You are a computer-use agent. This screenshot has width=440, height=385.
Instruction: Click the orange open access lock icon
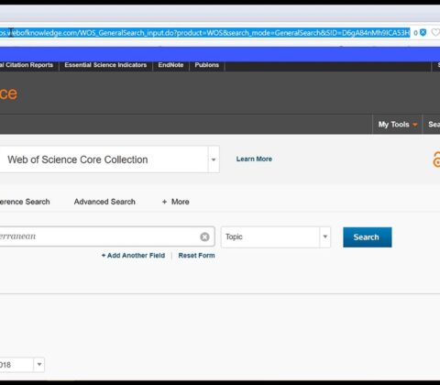(436, 159)
